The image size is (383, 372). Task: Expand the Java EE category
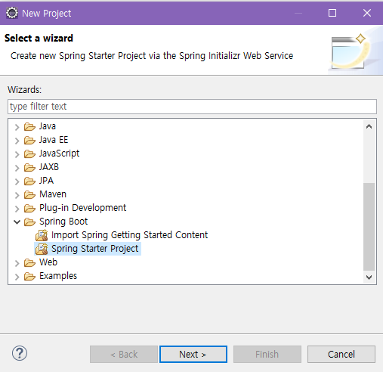click(x=17, y=141)
